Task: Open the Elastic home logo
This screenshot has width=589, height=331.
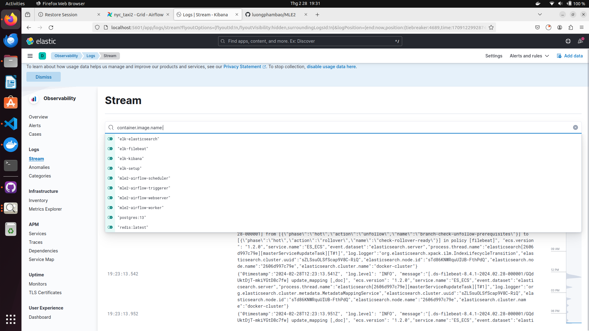Action: 41,41
